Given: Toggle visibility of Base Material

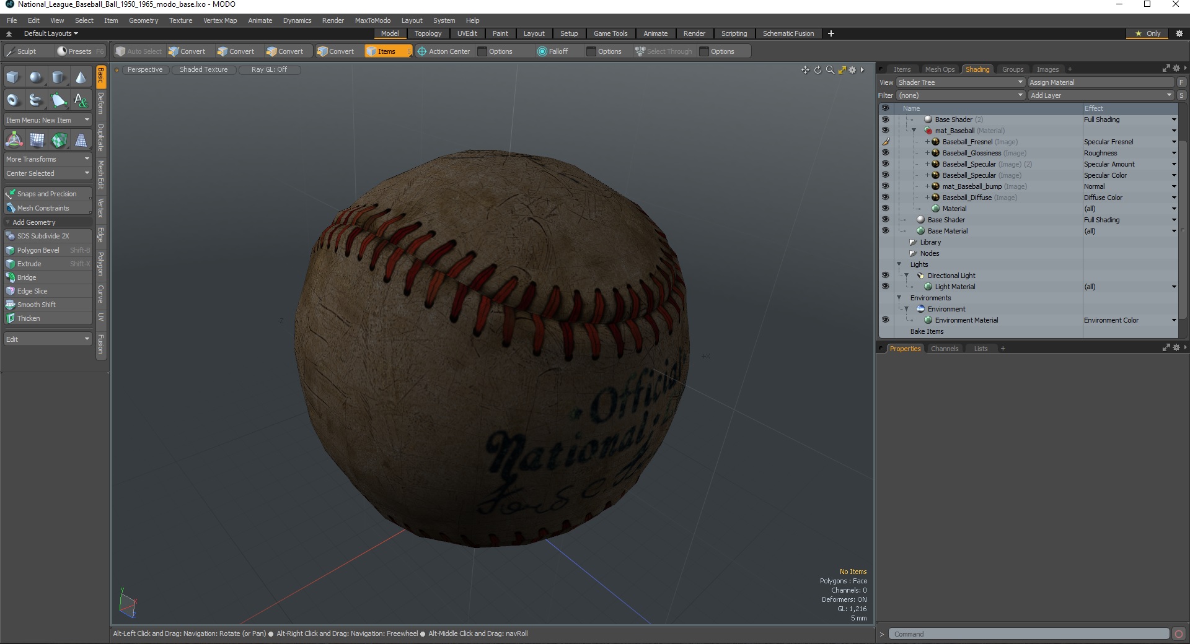Looking at the screenshot, I should point(885,231).
